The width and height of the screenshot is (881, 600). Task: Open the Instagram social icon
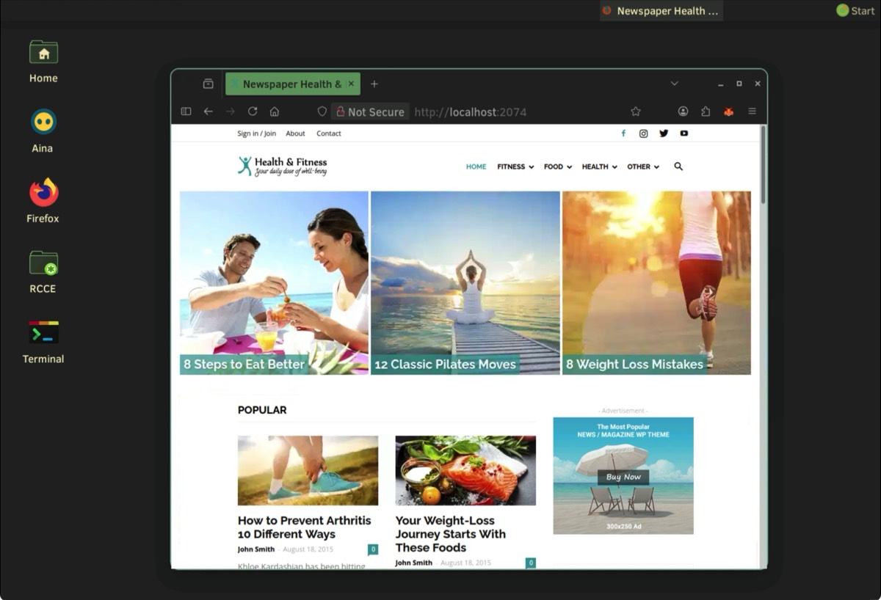tap(643, 133)
